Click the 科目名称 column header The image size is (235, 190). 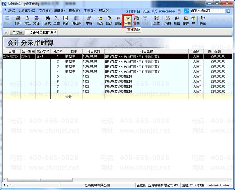click(146, 51)
